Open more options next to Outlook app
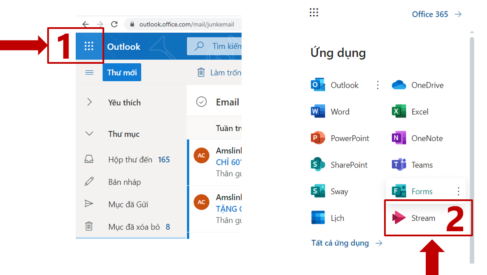The image size is (487, 275). (x=377, y=85)
